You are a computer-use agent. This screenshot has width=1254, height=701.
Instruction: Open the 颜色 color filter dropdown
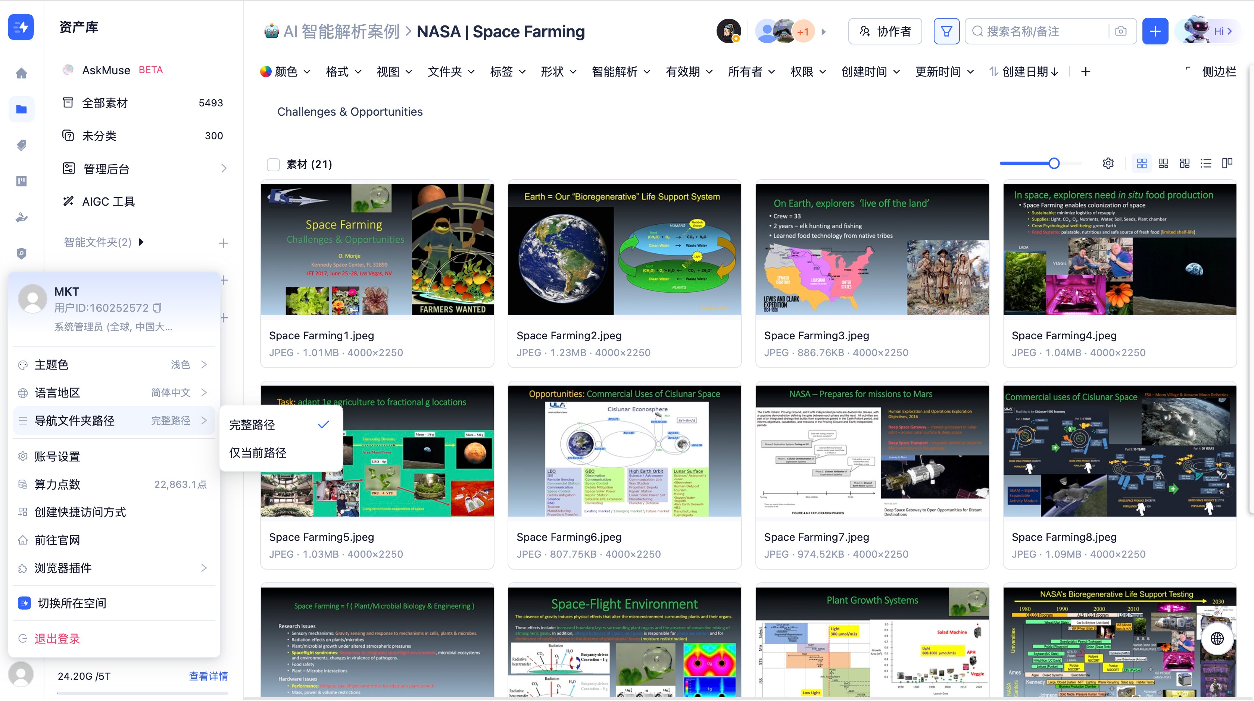[x=285, y=72]
